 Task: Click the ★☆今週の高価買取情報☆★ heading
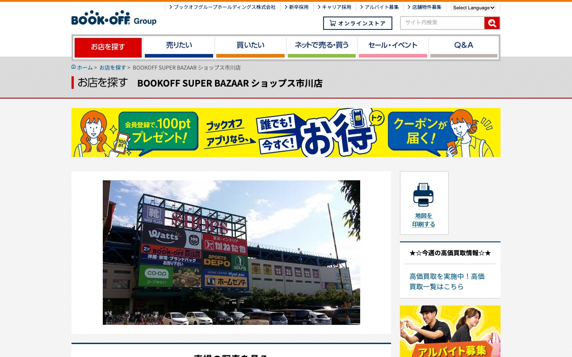(x=450, y=253)
